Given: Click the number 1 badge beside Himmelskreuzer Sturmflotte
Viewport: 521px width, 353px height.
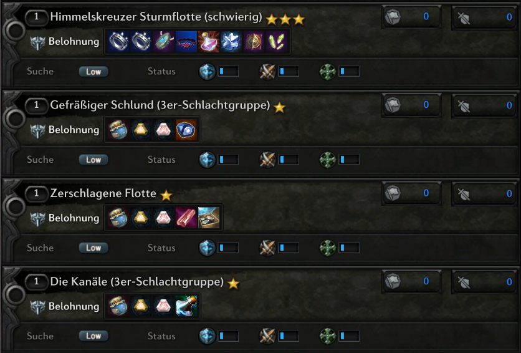Looking at the screenshot, I should (x=37, y=17).
